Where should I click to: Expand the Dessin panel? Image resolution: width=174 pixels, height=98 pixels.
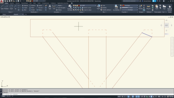click(x=11, y=12)
